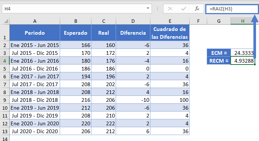
Task: Open the Insert Function fx icon
Action: point(197,9)
